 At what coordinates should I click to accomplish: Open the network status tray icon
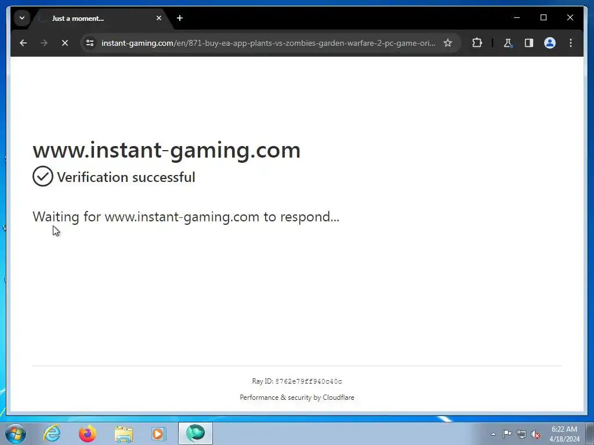click(521, 434)
